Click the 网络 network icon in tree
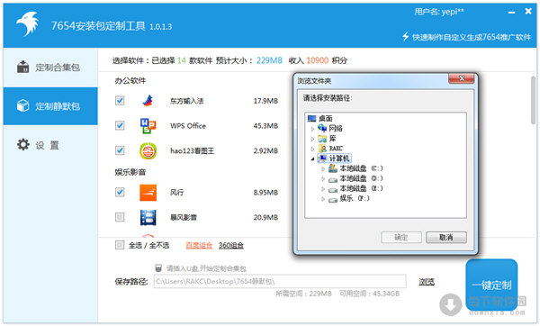Viewport: 540px width, 326px height. (322, 128)
